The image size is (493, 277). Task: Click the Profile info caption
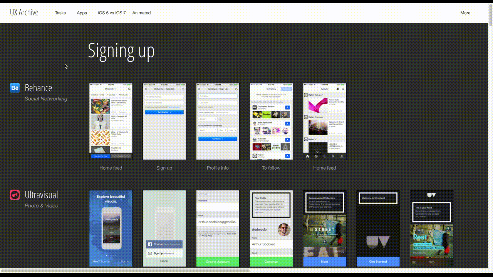218,168
